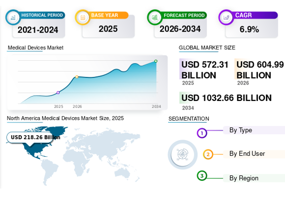Click the 2026 year under USD 604.99
This screenshot has width=285, height=198.
pyautogui.click(x=243, y=83)
